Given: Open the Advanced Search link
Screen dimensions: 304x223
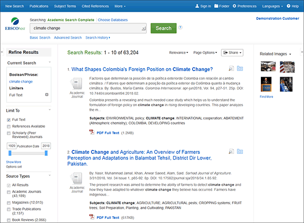Looking at the screenshot, I should coord(68,38).
